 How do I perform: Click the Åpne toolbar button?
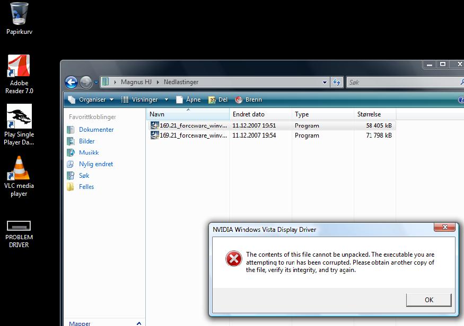(188, 100)
